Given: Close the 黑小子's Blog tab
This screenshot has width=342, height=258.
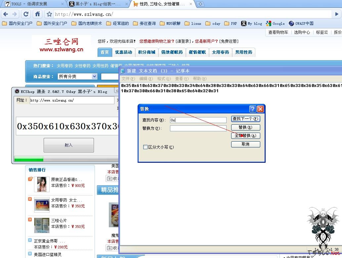Looking at the screenshot, I should pyautogui.click(x=127, y=4).
